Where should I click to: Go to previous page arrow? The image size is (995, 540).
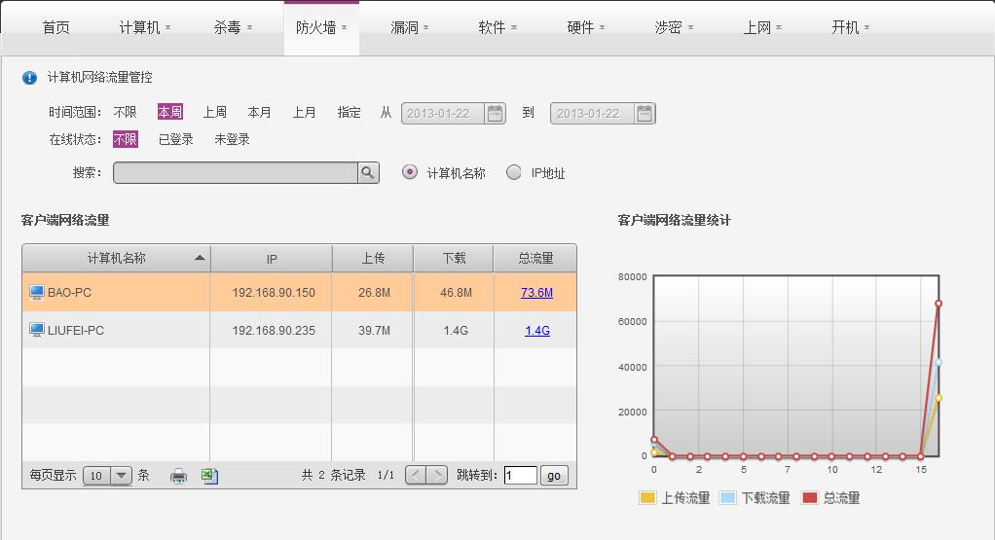click(416, 475)
